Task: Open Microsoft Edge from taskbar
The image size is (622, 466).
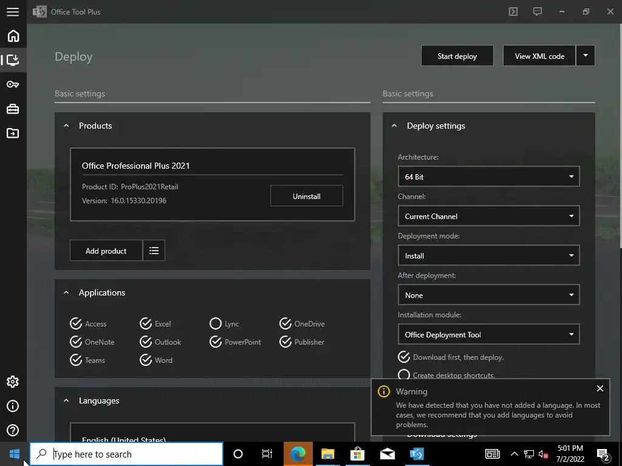Action: pyautogui.click(x=298, y=454)
